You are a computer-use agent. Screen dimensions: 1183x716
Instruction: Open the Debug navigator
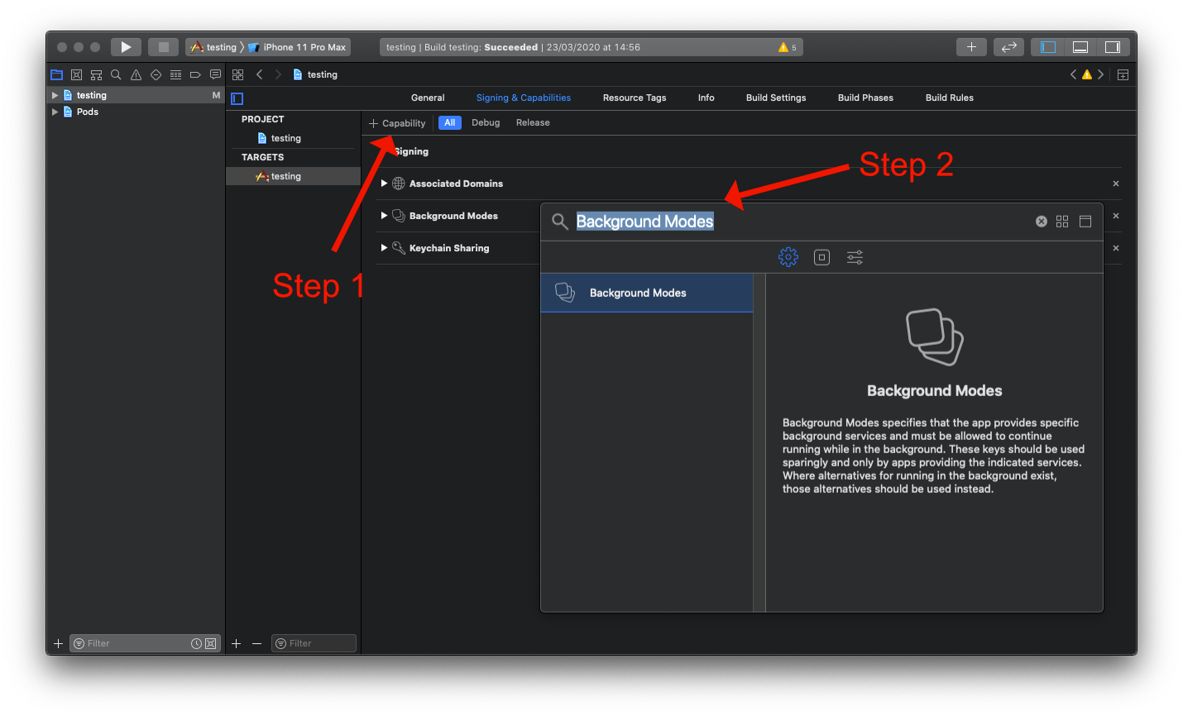click(x=175, y=74)
